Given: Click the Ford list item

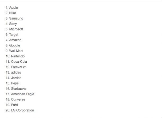Looking at the screenshot, I should (12, 105).
